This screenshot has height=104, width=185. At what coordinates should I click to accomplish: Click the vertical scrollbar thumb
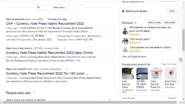point(183,40)
